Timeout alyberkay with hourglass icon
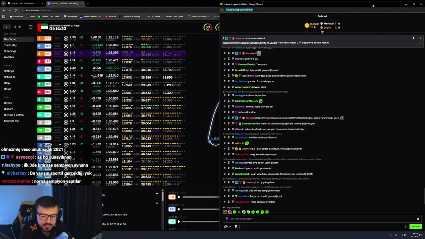Image resolution: width=425 pixels, height=239 pixels. coord(228,196)
